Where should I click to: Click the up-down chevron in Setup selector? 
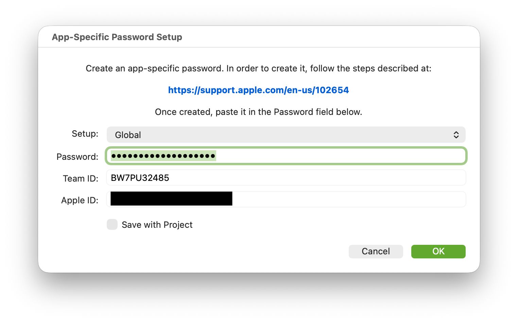pyautogui.click(x=456, y=135)
